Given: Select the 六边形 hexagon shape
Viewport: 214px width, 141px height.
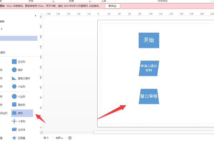Looking at the screenshot, I should click(19, 86).
